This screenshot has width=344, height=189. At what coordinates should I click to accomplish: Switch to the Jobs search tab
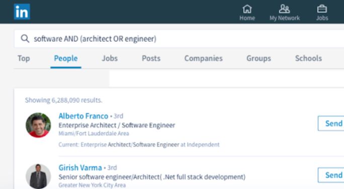[x=110, y=59]
